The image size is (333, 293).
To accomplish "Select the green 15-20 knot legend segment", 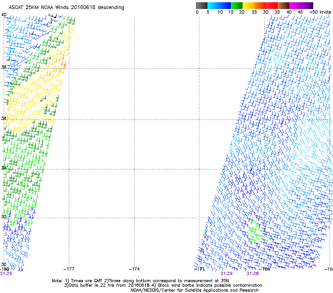I will pyautogui.click(x=237, y=5).
